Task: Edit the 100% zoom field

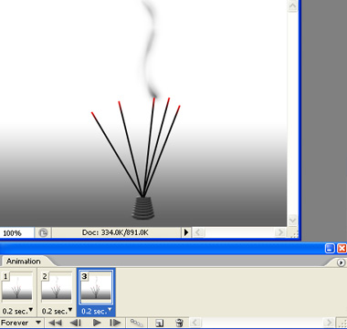Action: [16, 233]
